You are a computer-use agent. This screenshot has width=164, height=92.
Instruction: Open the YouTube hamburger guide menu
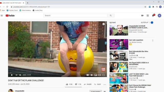coord(2,16)
